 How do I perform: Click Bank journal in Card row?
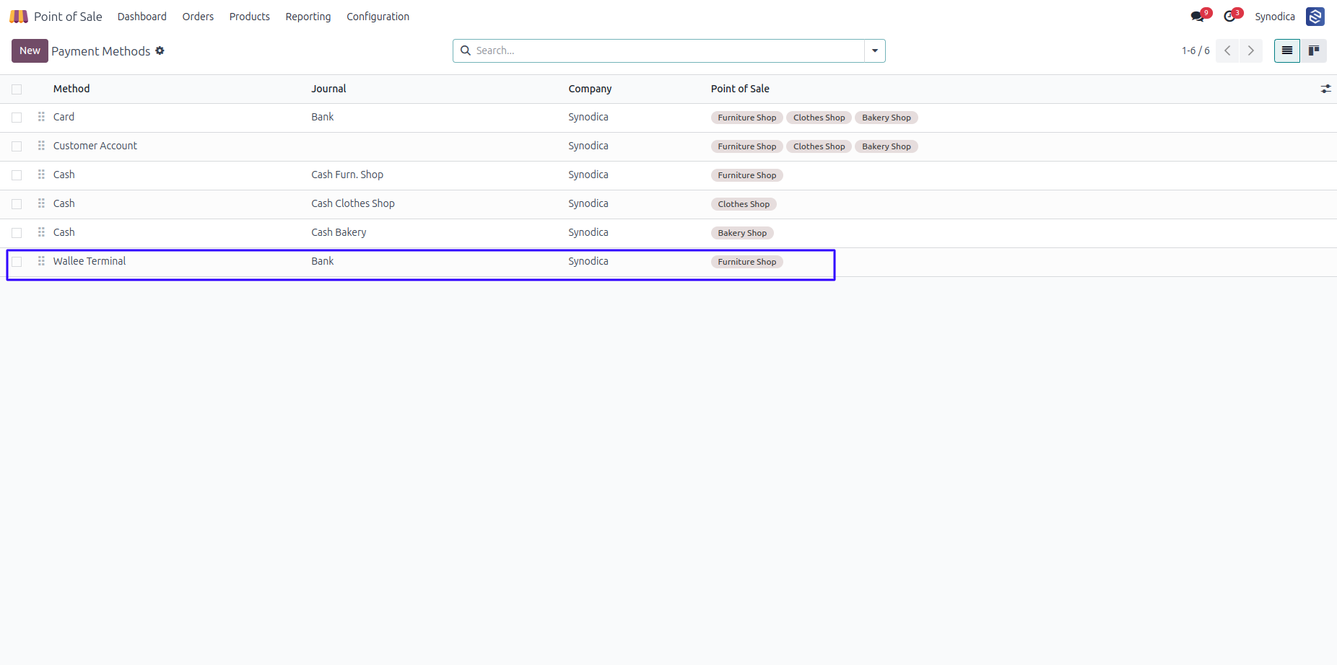(x=323, y=117)
